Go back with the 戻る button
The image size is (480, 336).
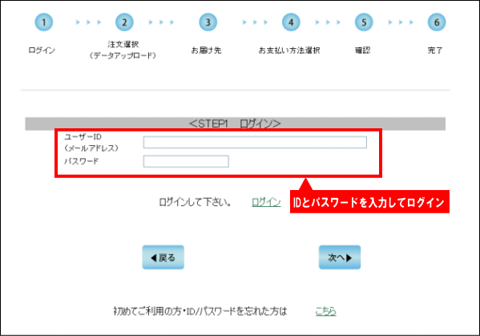pyautogui.click(x=163, y=257)
